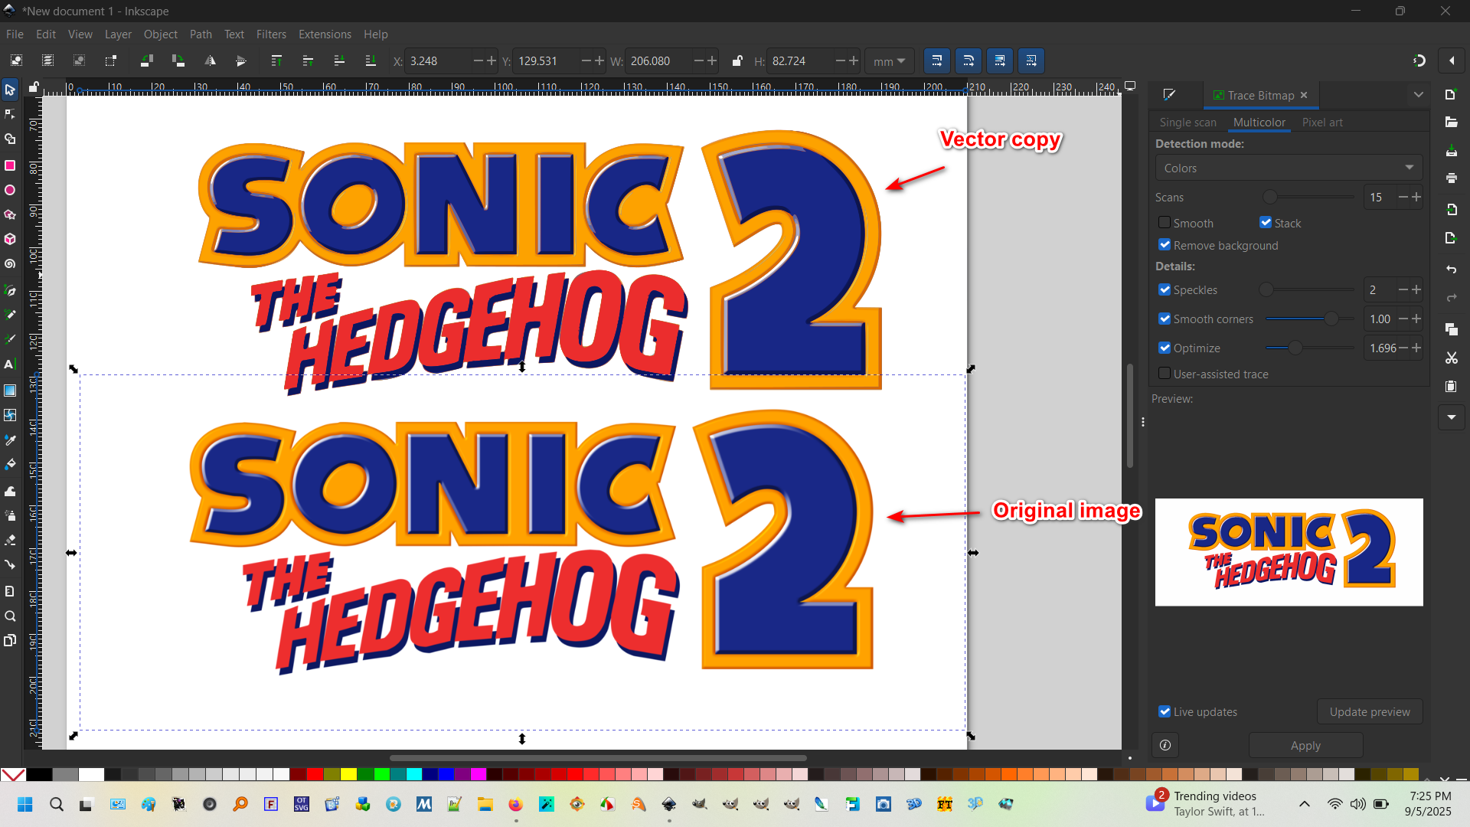The width and height of the screenshot is (1470, 827).
Task: Activate the Gradient tool
Action: pos(10,391)
